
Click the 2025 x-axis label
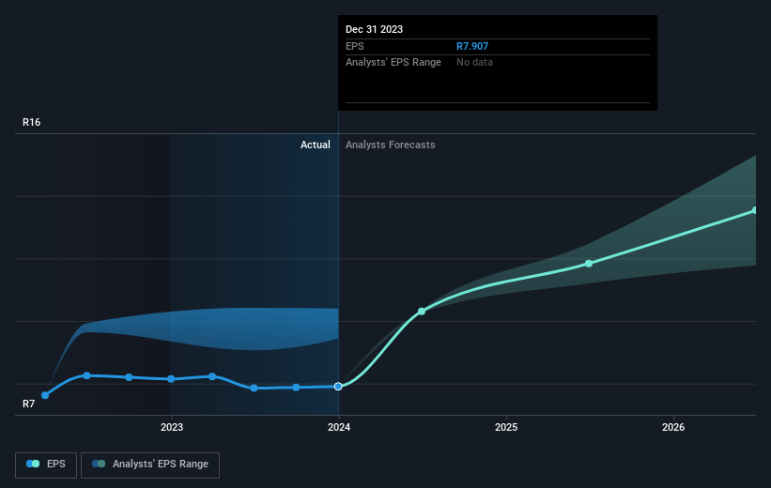coord(506,427)
